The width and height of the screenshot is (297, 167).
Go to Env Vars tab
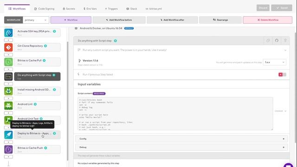click(x=90, y=9)
